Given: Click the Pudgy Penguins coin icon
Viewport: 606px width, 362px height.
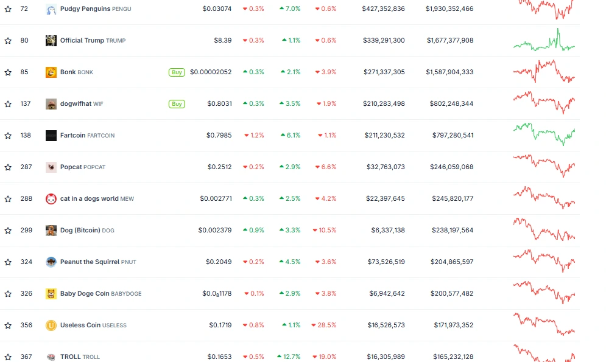Looking at the screenshot, I should [x=51, y=9].
